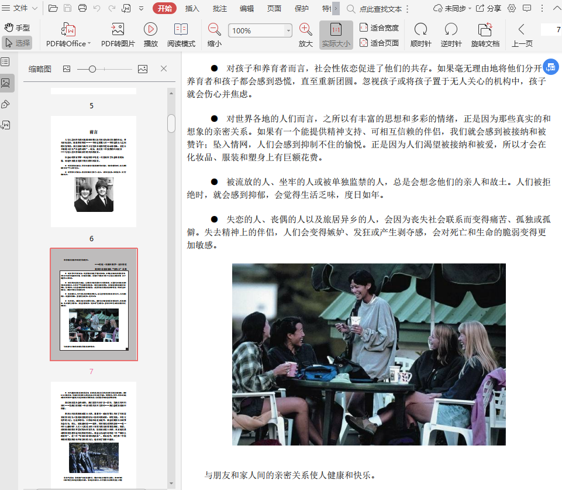Open the bookmarks outline icon in left sidebar

coord(5,61)
